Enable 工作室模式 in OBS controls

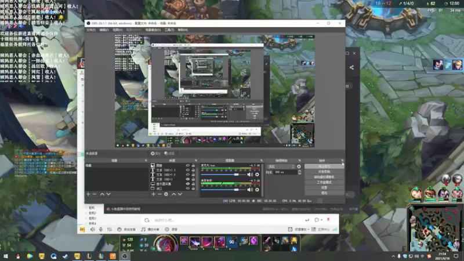[x=324, y=182]
